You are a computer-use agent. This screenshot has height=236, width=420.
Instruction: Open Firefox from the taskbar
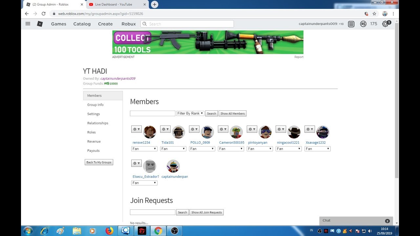tap(109, 231)
